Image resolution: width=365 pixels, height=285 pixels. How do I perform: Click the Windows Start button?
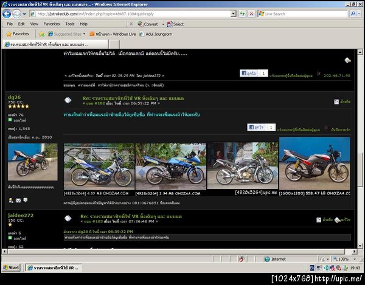pos(11,267)
